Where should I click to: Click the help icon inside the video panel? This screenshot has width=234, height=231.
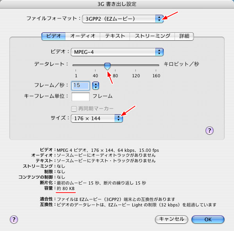click(209, 131)
